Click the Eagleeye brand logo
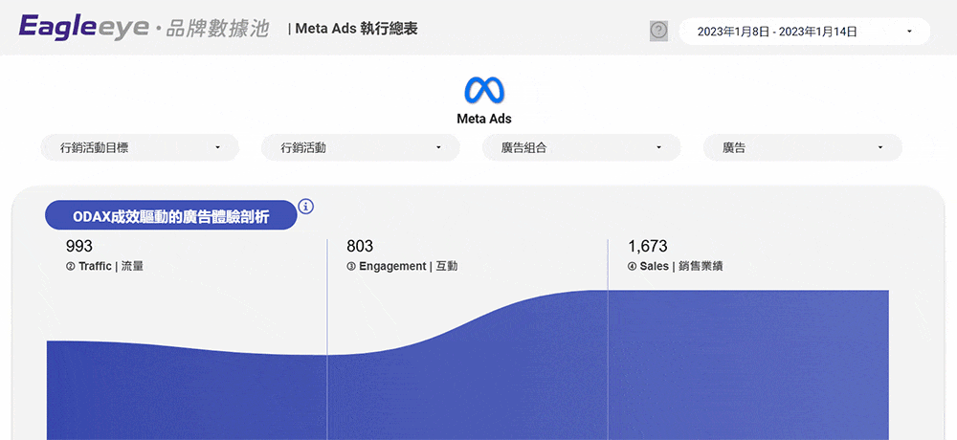Viewport: 957px width, 440px height. pyautogui.click(x=83, y=28)
